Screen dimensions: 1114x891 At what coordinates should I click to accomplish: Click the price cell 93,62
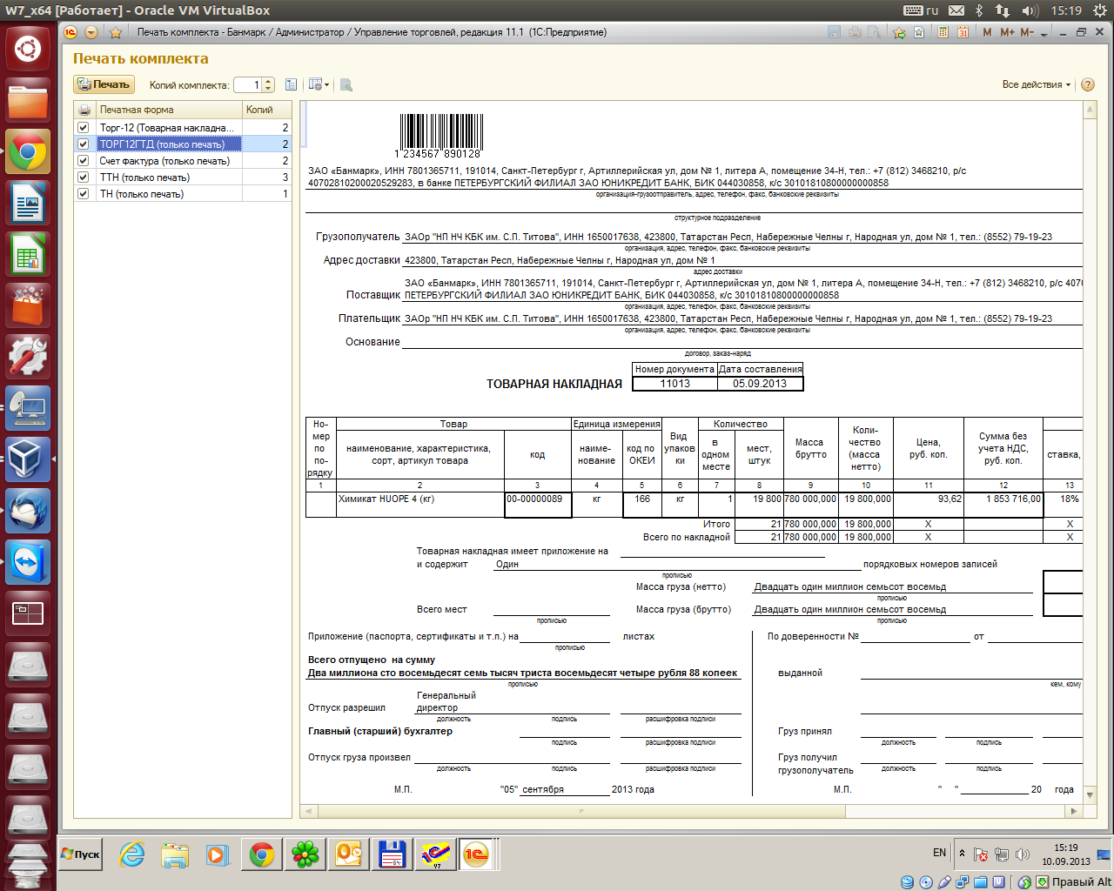coord(929,505)
